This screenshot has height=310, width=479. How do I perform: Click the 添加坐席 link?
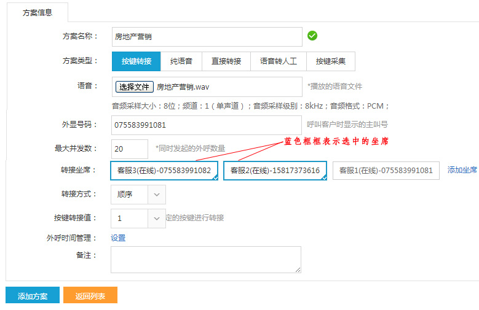click(462, 170)
